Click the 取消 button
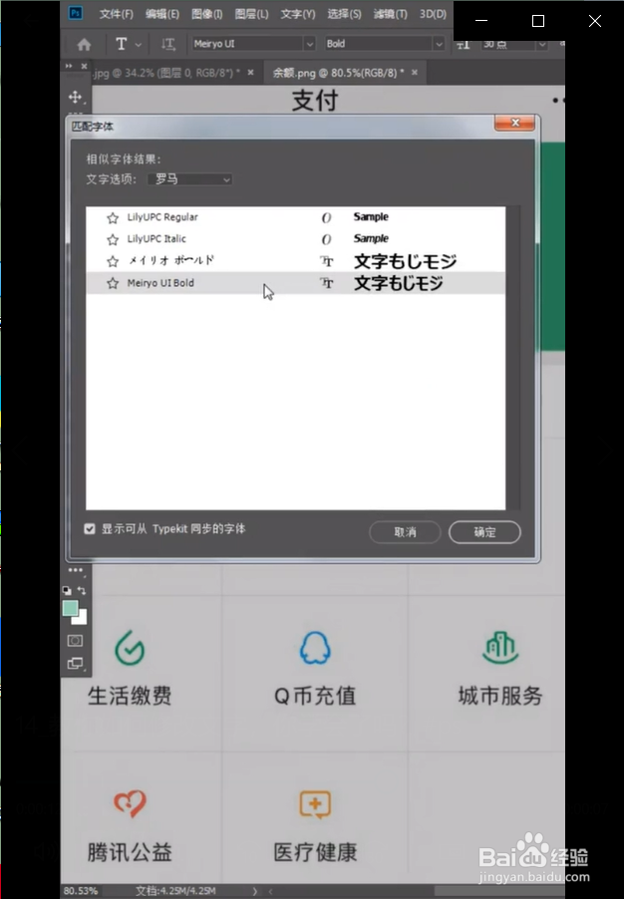This screenshot has width=624, height=899. [405, 532]
